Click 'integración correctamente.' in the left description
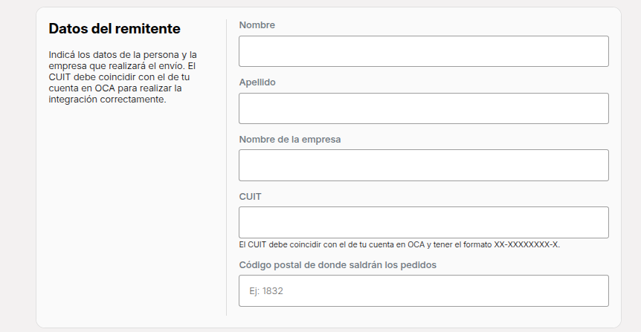The width and height of the screenshot is (641, 332). pos(107,100)
